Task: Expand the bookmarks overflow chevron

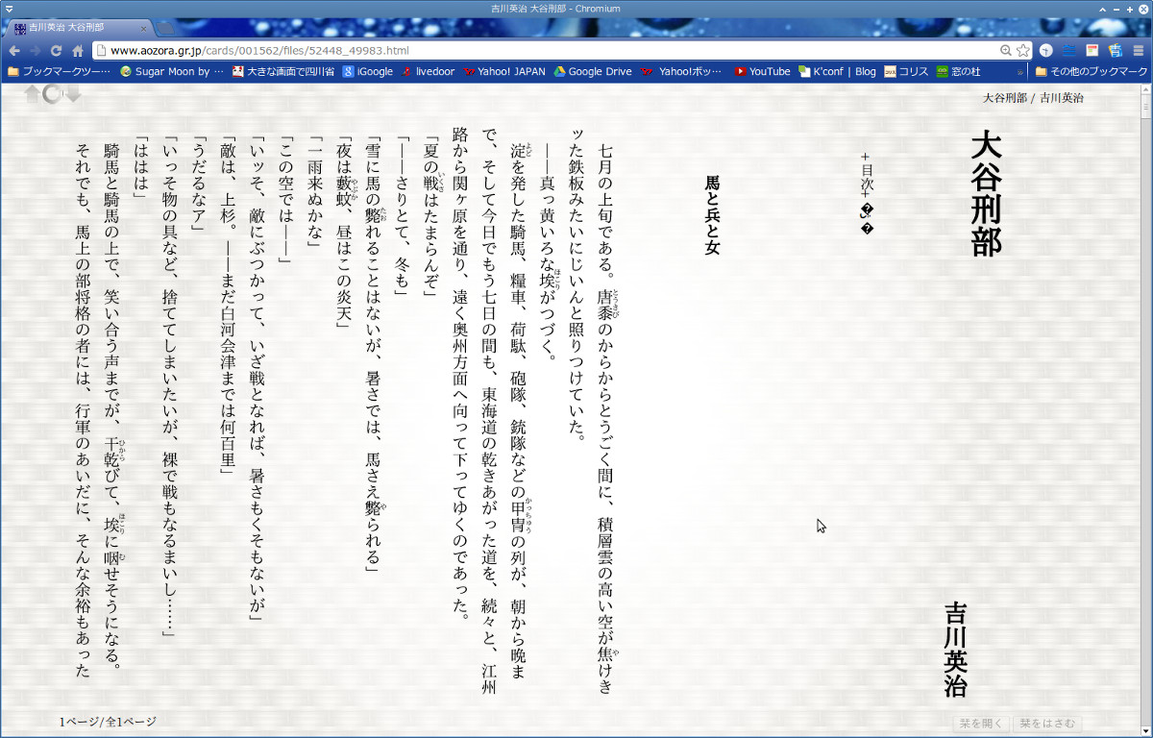Action: coord(1020,72)
